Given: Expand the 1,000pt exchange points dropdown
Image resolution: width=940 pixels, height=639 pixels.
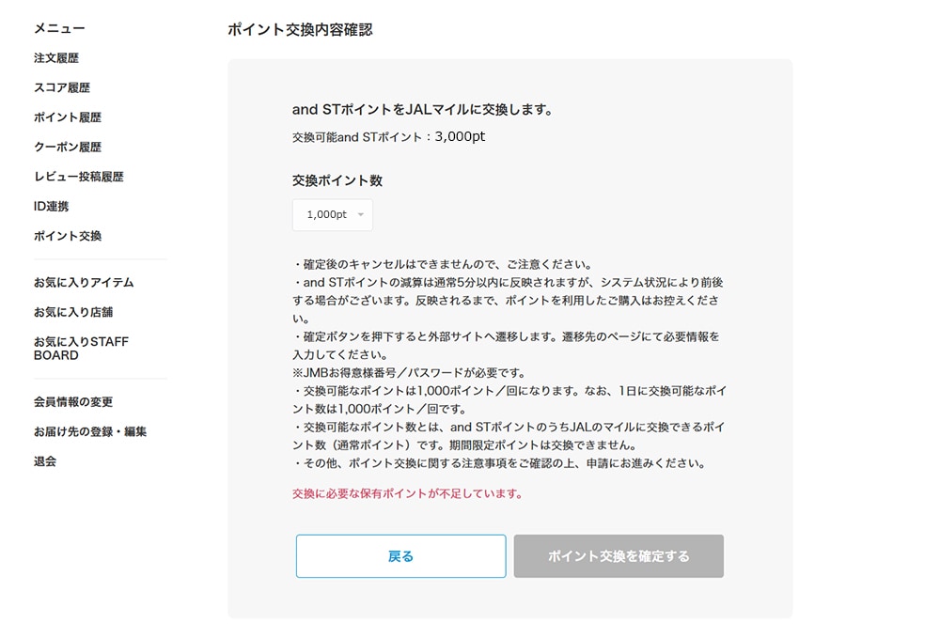Looking at the screenshot, I should coord(333,215).
